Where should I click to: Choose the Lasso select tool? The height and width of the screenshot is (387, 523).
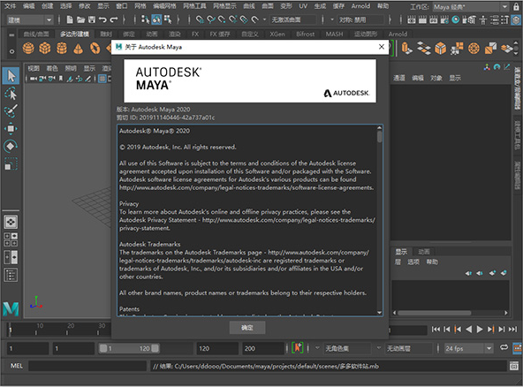pos(11,94)
